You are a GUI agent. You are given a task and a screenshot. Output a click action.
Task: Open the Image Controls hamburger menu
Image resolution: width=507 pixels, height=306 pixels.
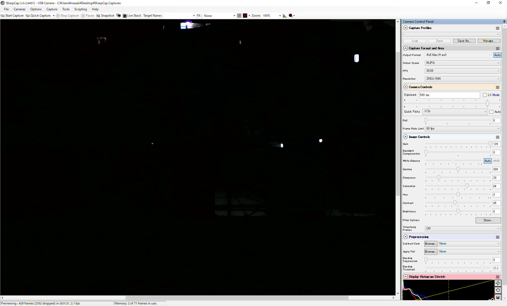click(x=497, y=137)
